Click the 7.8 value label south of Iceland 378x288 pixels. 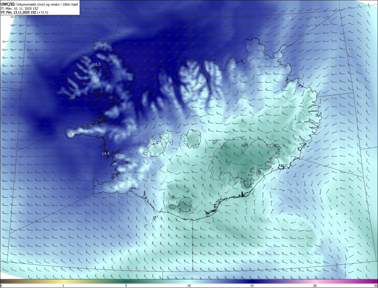coord(224,228)
